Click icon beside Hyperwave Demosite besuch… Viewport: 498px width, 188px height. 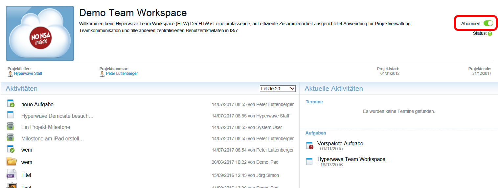coord(11,115)
